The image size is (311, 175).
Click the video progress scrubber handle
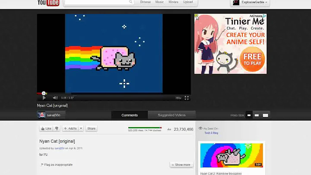44,93
